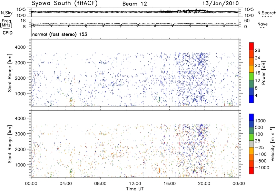This screenshot has height=191, width=276.
Task: Click the '18' frequency axis tick label
Action: [23, 20]
